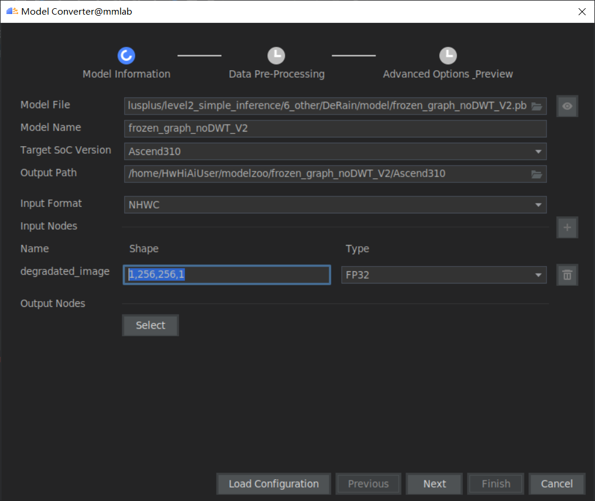
Task: Click the Shape column header
Action: click(144, 249)
